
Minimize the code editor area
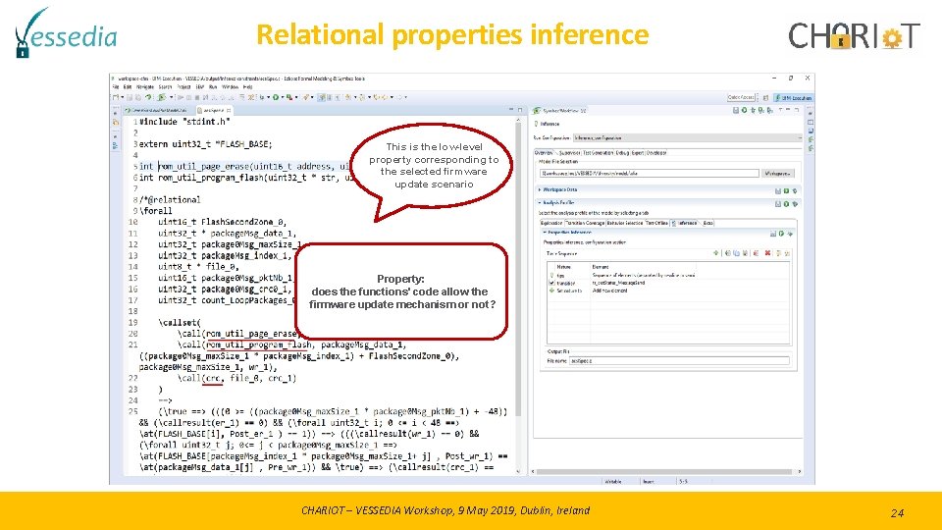[511, 109]
